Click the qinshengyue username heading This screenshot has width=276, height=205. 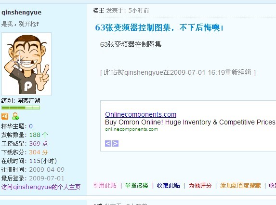[x=22, y=13]
